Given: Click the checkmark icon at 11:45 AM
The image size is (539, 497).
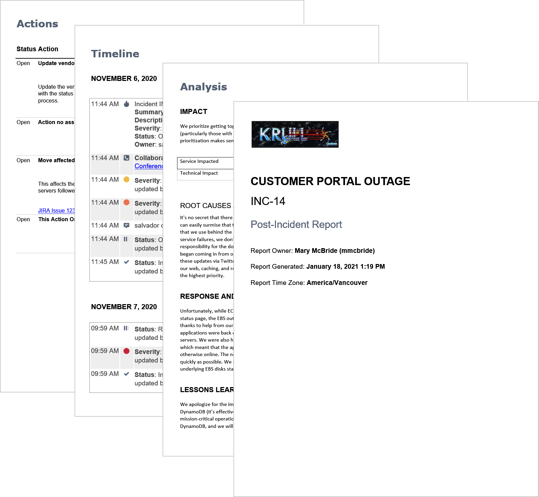Looking at the screenshot, I should click(126, 262).
